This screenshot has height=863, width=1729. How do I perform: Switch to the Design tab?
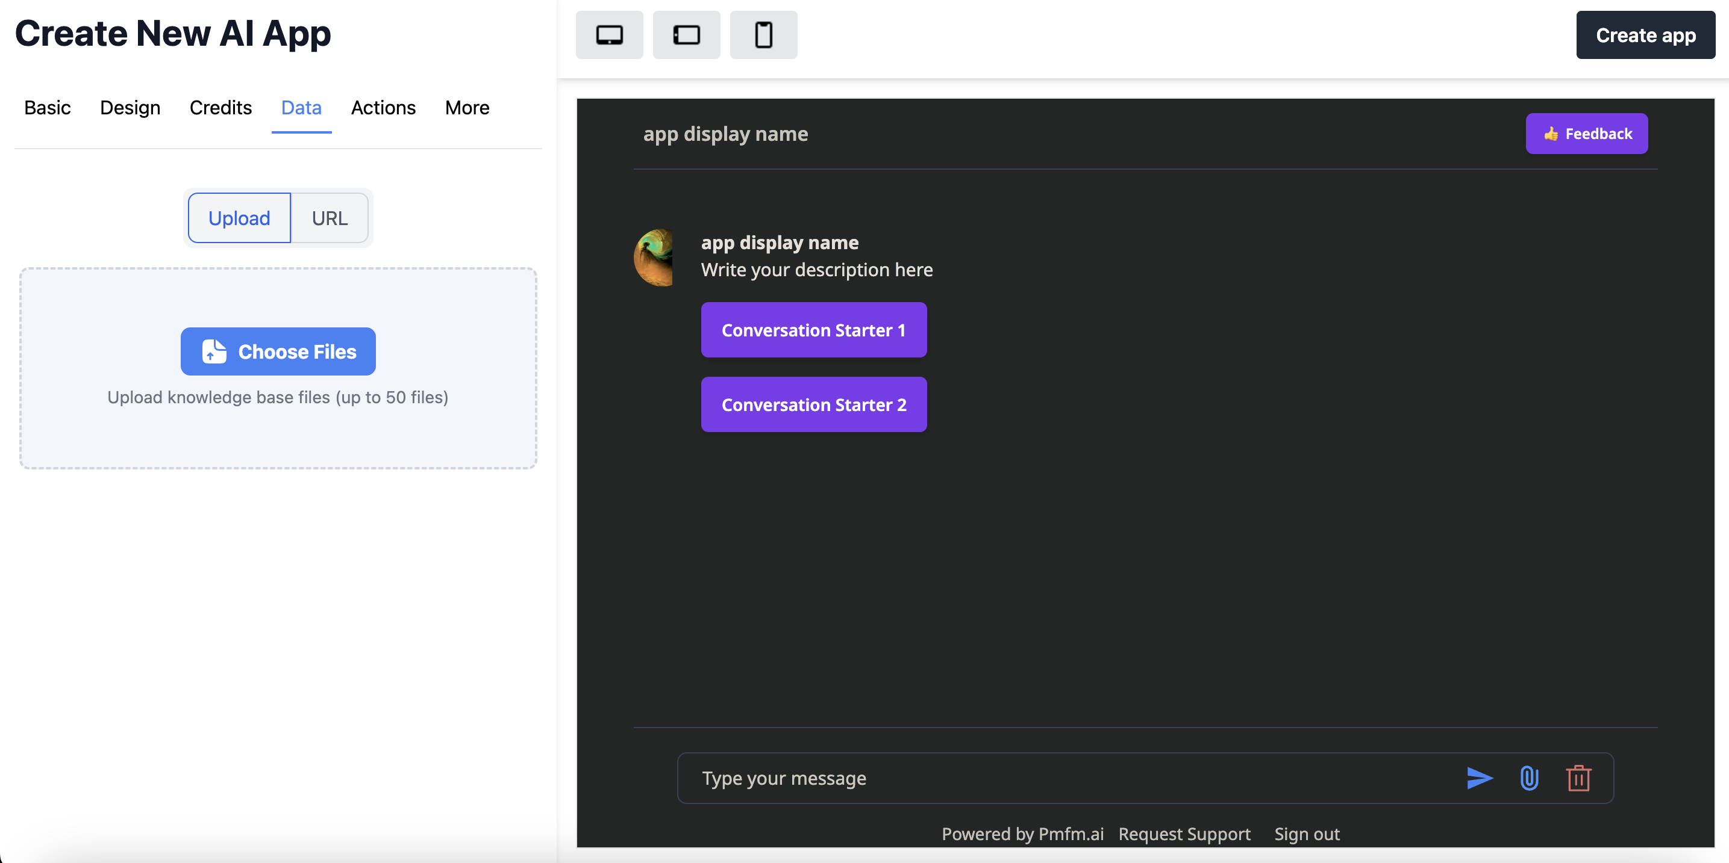[130, 107]
